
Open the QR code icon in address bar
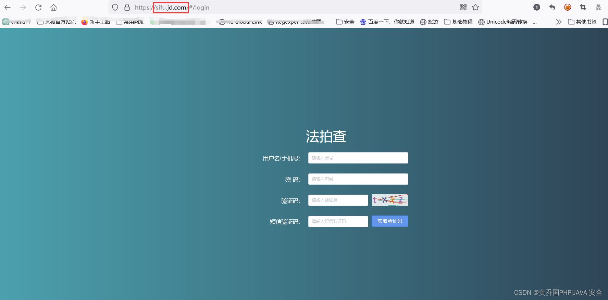pos(463,7)
